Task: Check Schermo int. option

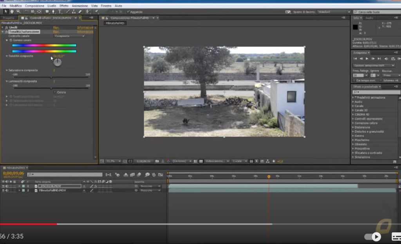Action: pyautogui.click(x=381, y=81)
